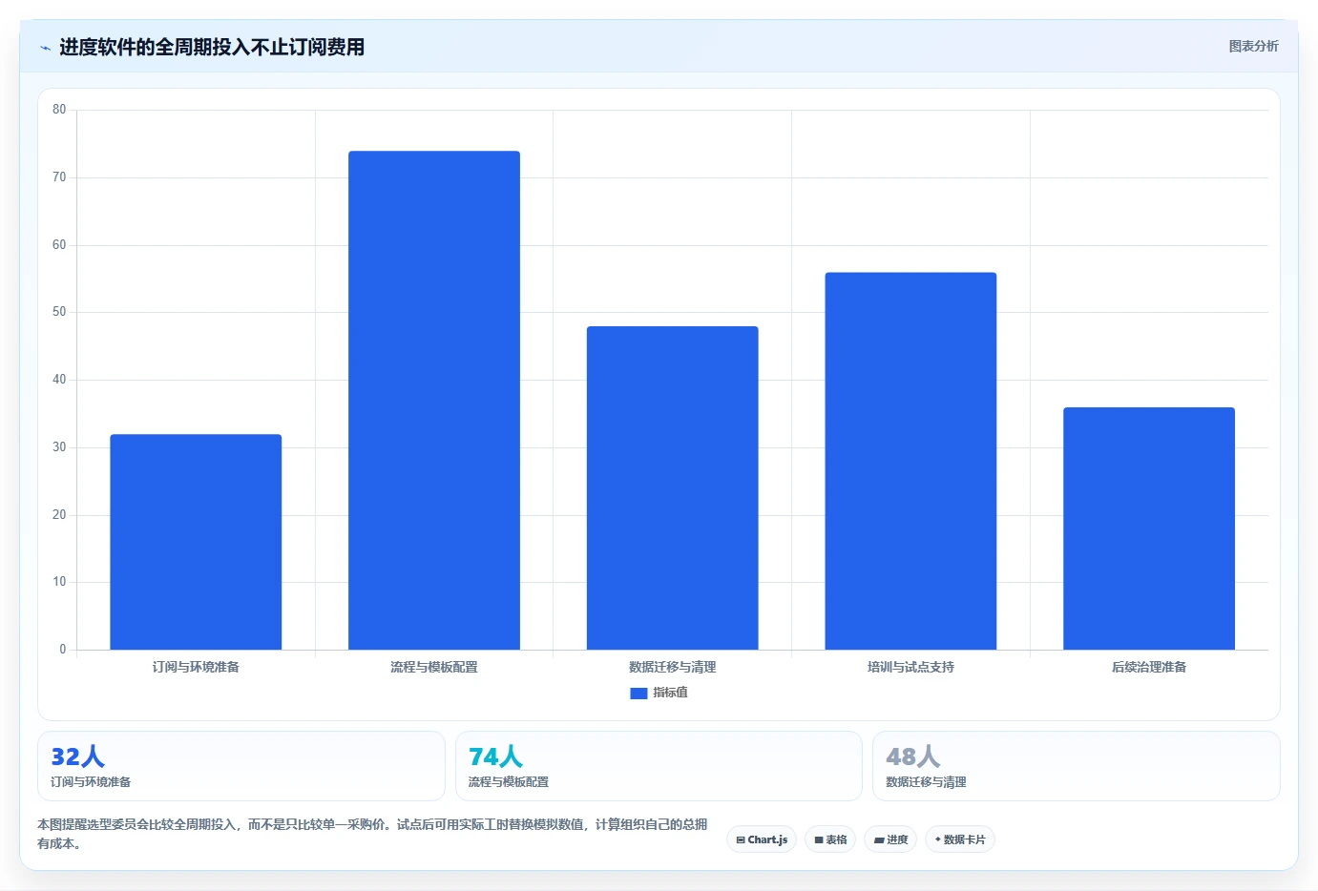The image size is (1318, 891).
Task: Click the Chart.js tag chip
Action: (x=762, y=839)
